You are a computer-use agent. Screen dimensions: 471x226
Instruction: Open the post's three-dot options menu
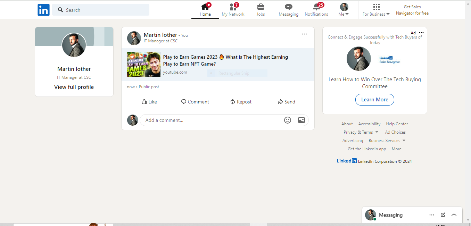(305, 34)
